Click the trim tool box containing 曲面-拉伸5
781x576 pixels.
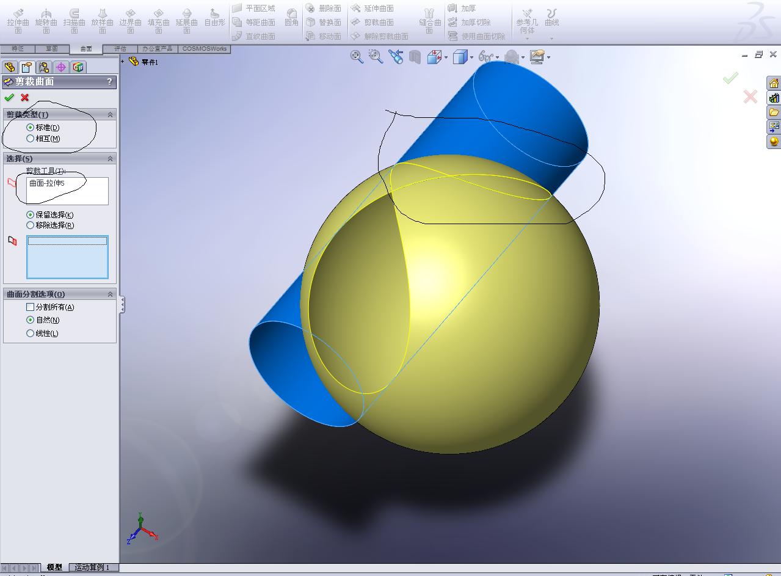click(x=67, y=191)
